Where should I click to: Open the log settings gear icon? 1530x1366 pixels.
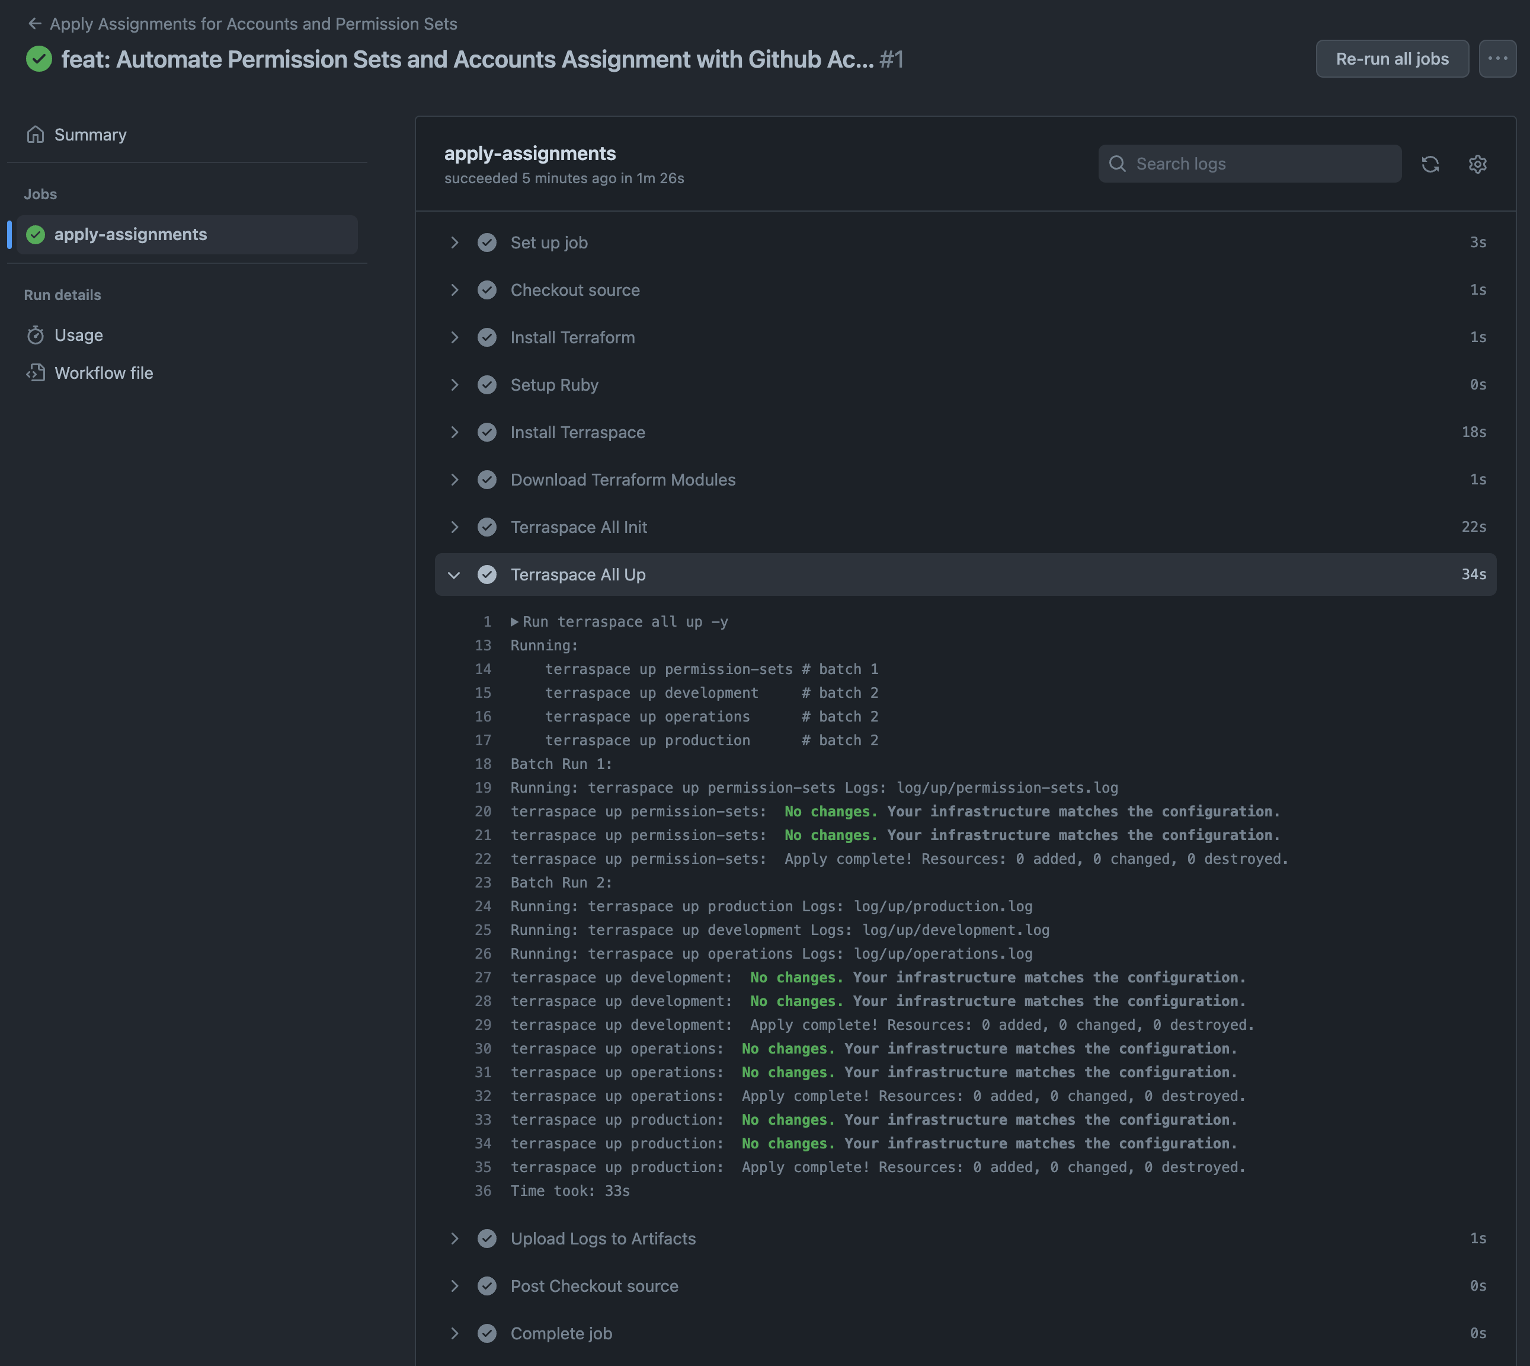(x=1477, y=164)
